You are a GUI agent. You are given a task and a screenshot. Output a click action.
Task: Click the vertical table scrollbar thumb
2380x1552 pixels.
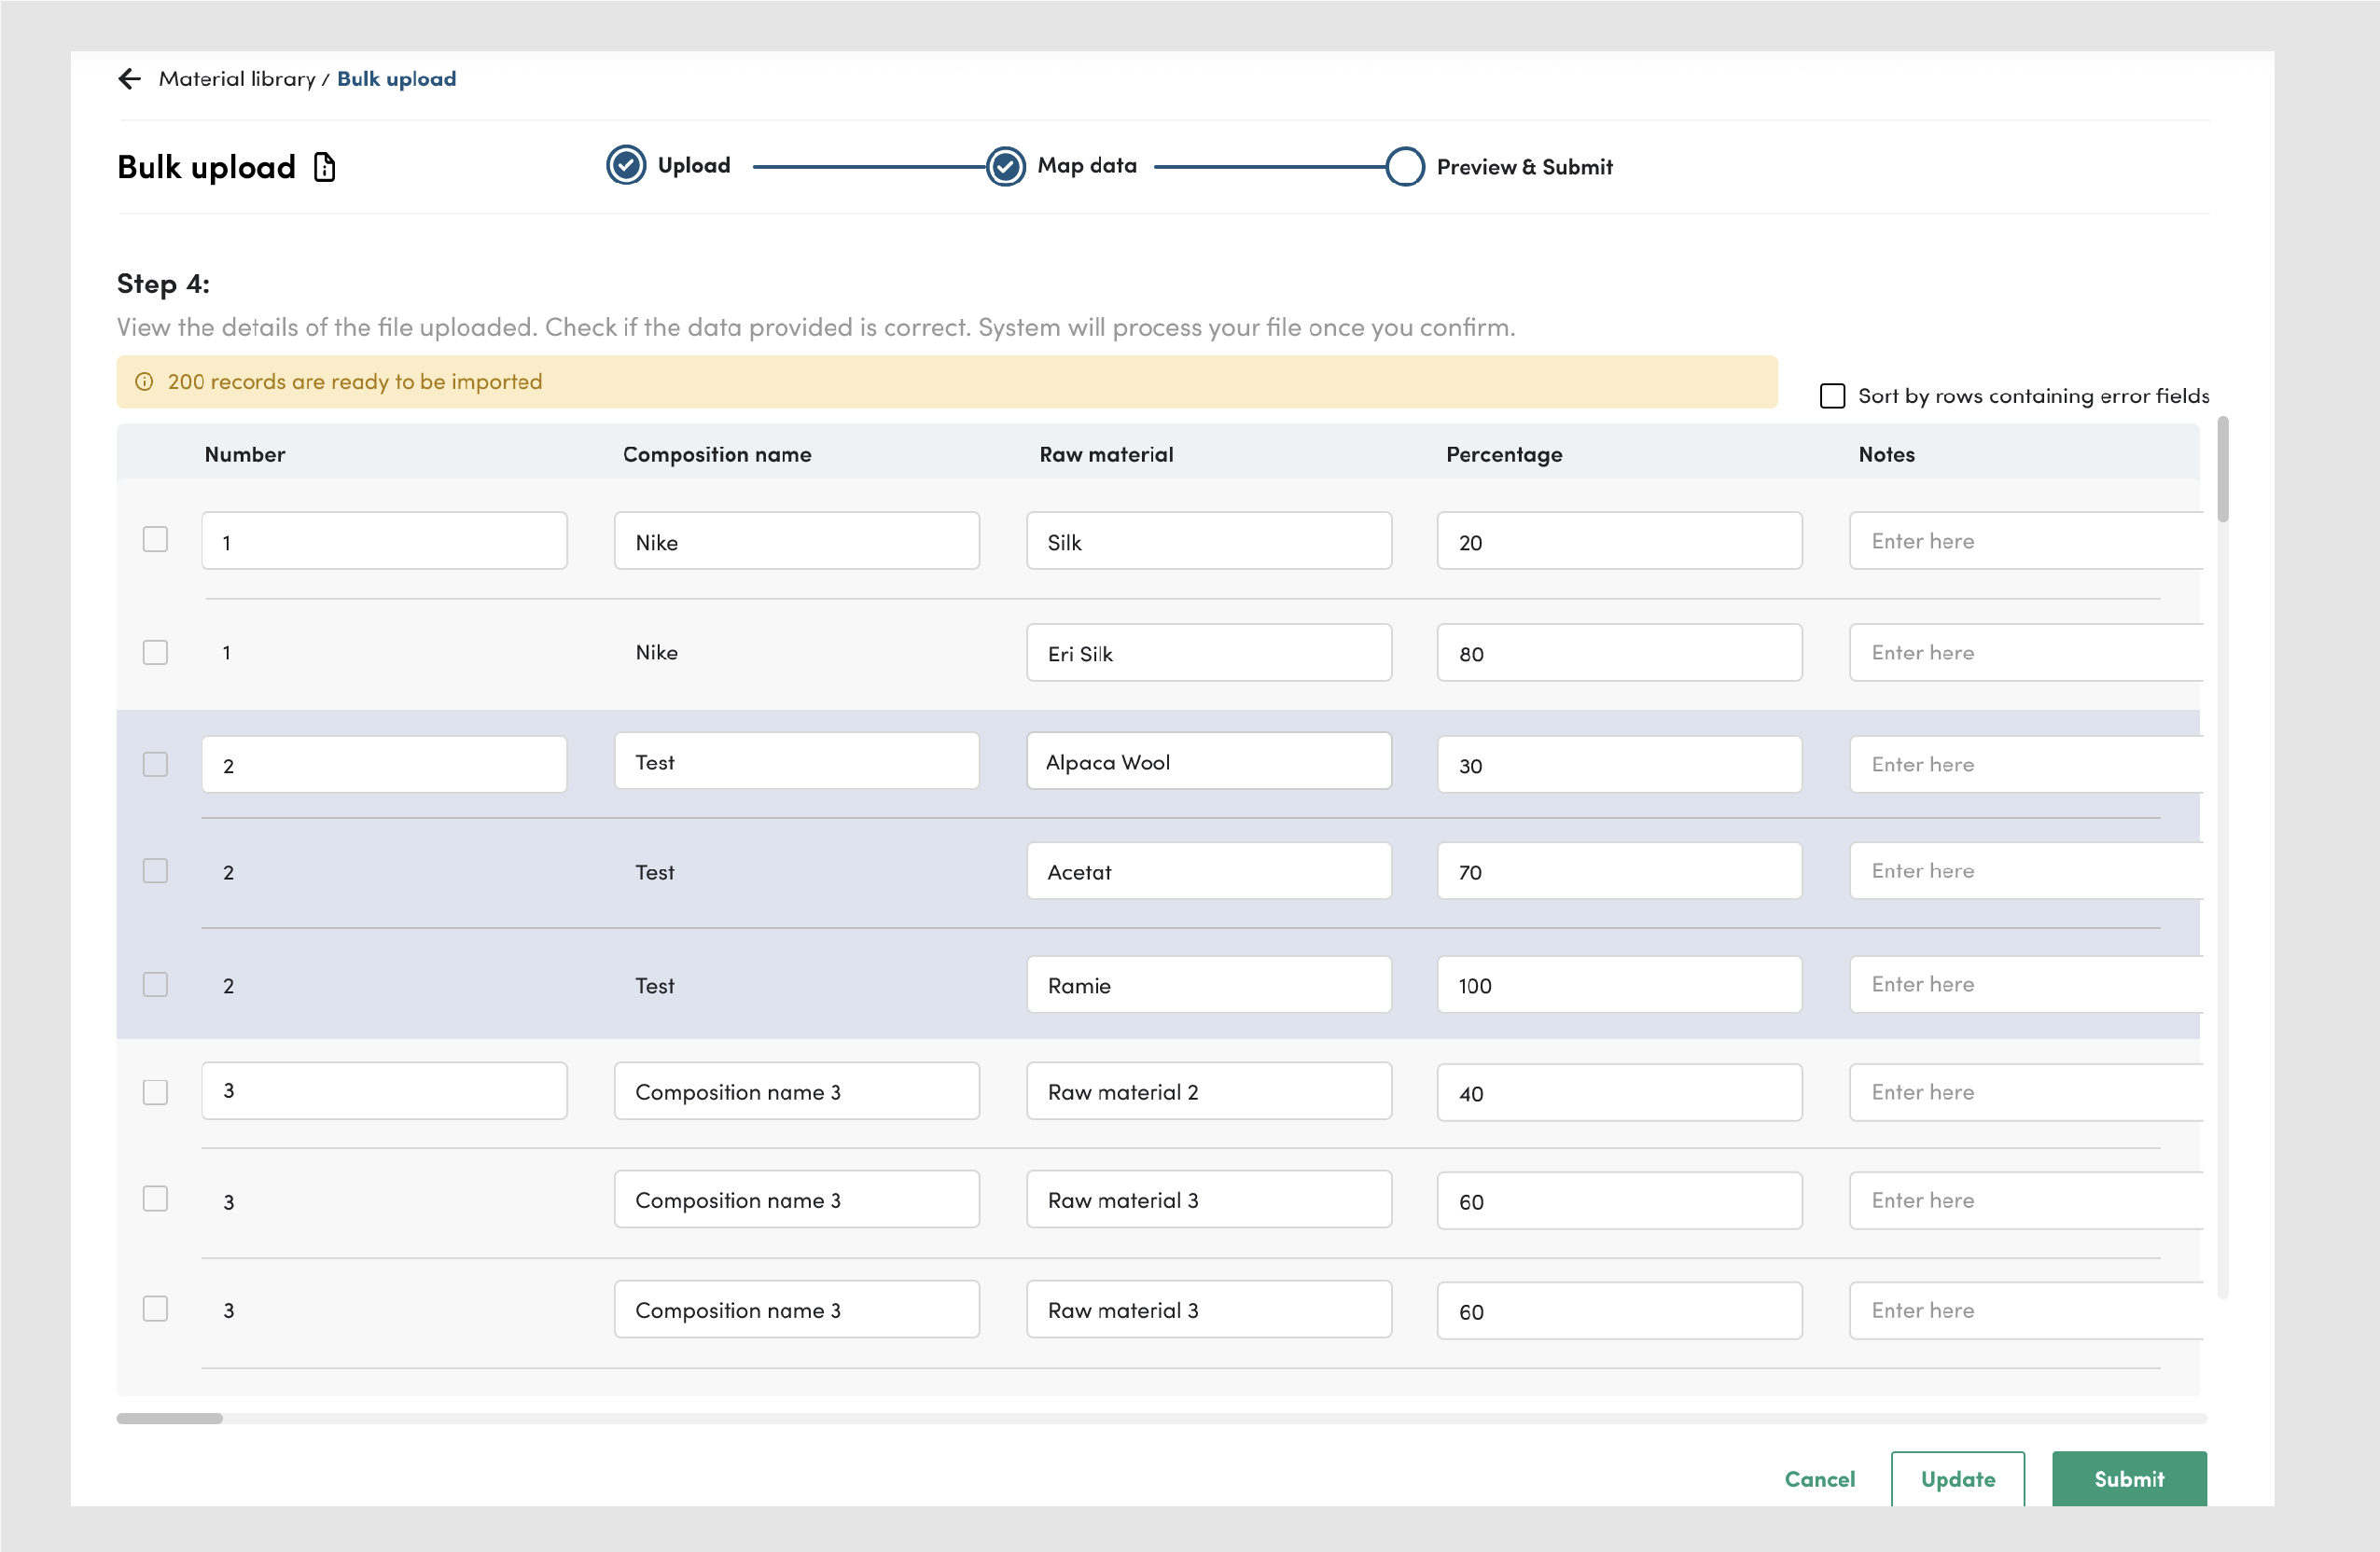(2222, 470)
